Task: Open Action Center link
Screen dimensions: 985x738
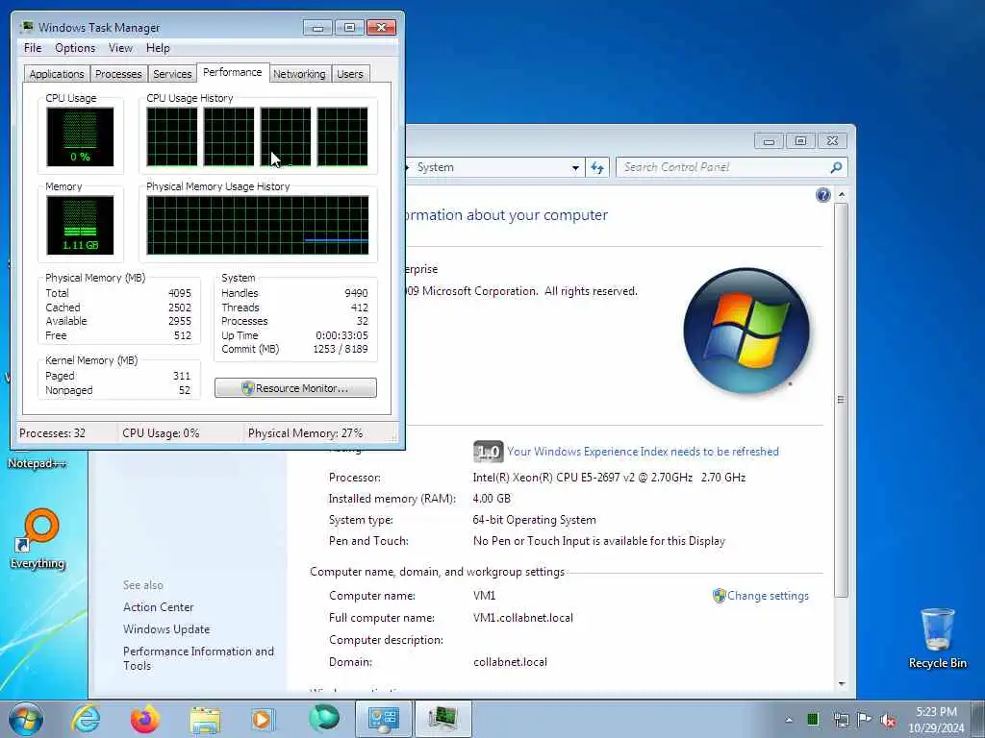Action: pos(159,607)
